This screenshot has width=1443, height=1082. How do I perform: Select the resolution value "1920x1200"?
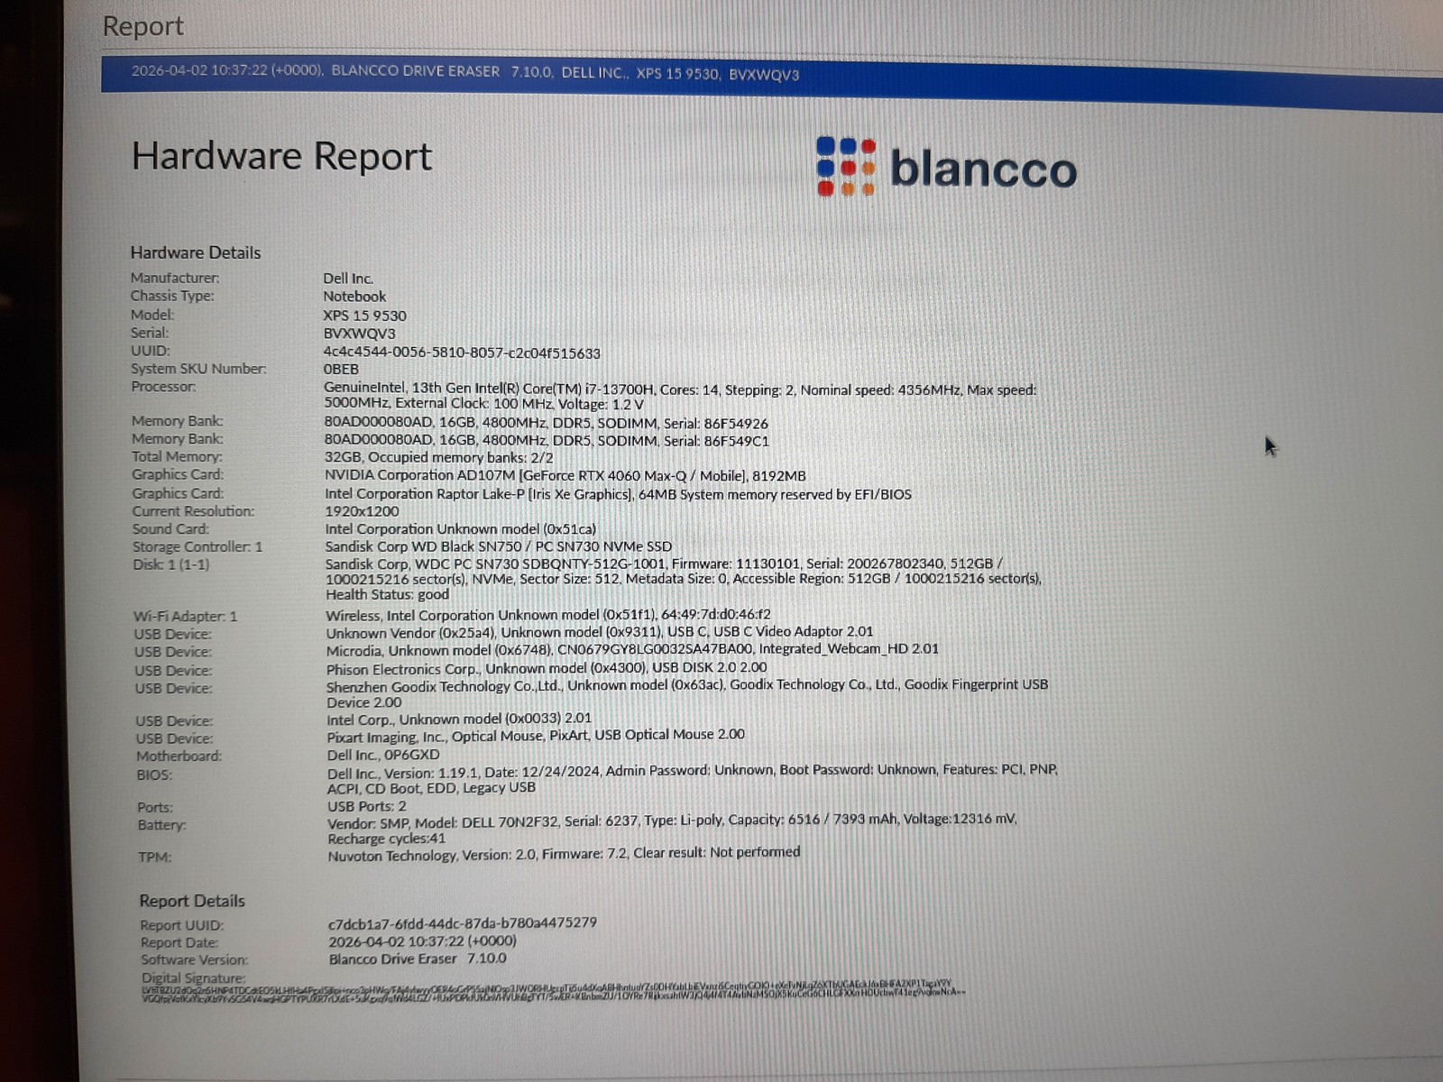click(362, 511)
